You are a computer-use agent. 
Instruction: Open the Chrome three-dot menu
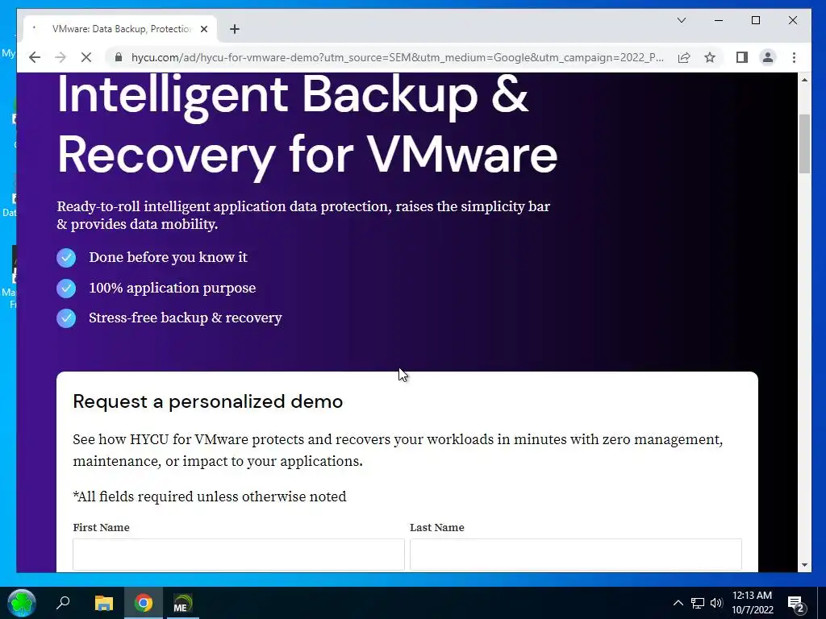coord(794,57)
